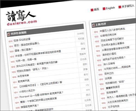Open the 【2008翻书日志】 article
The image size is (136, 111).
(x=40, y=84)
